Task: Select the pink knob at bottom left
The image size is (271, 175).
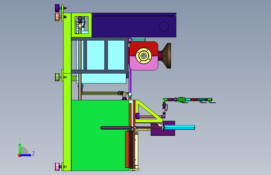Action: click(x=57, y=167)
